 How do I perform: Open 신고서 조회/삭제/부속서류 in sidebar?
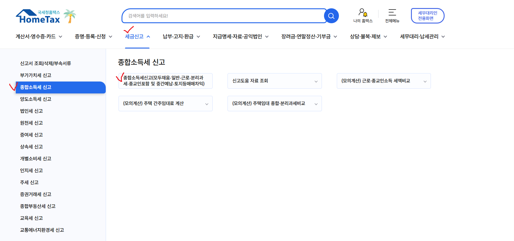[x=45, y=63]
